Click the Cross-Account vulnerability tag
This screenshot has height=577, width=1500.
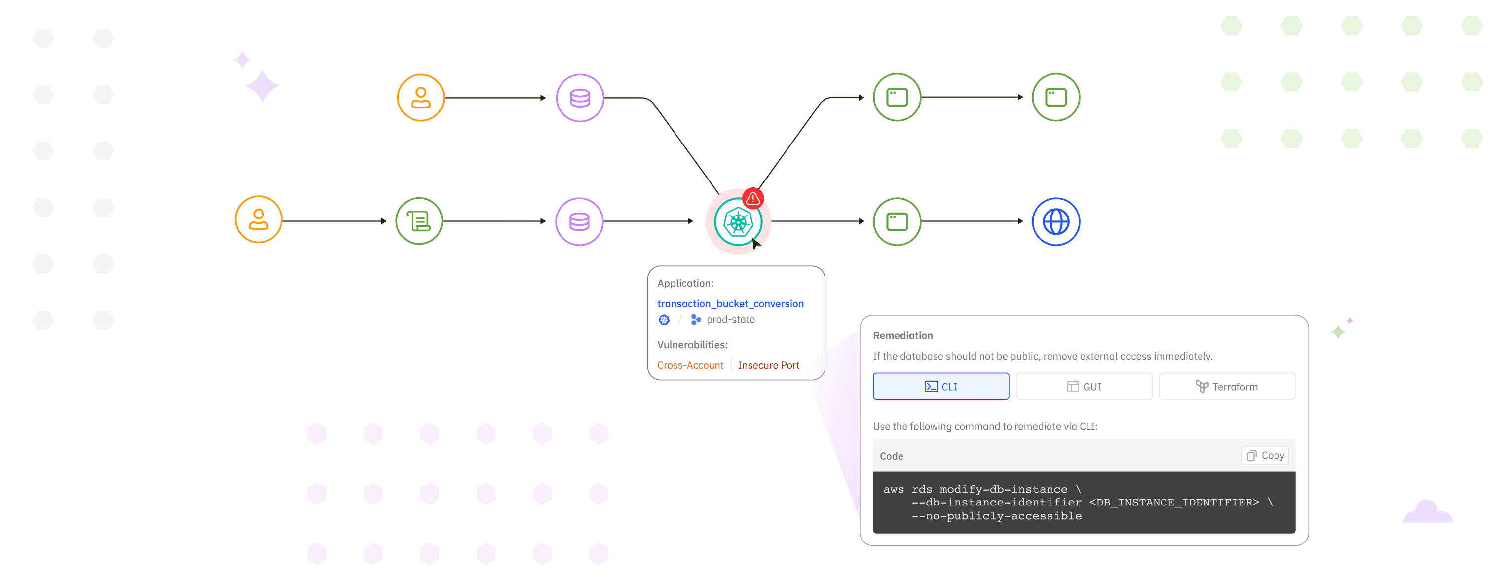690,365
